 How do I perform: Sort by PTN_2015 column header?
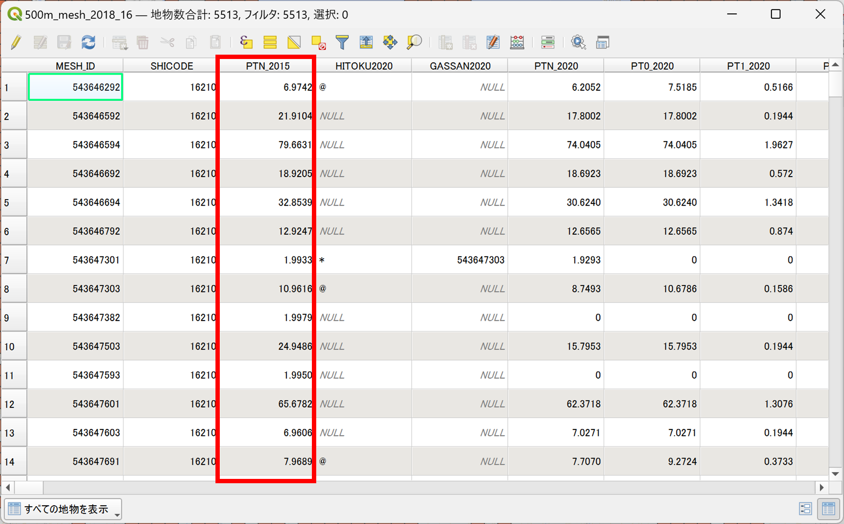pos(267,66)
